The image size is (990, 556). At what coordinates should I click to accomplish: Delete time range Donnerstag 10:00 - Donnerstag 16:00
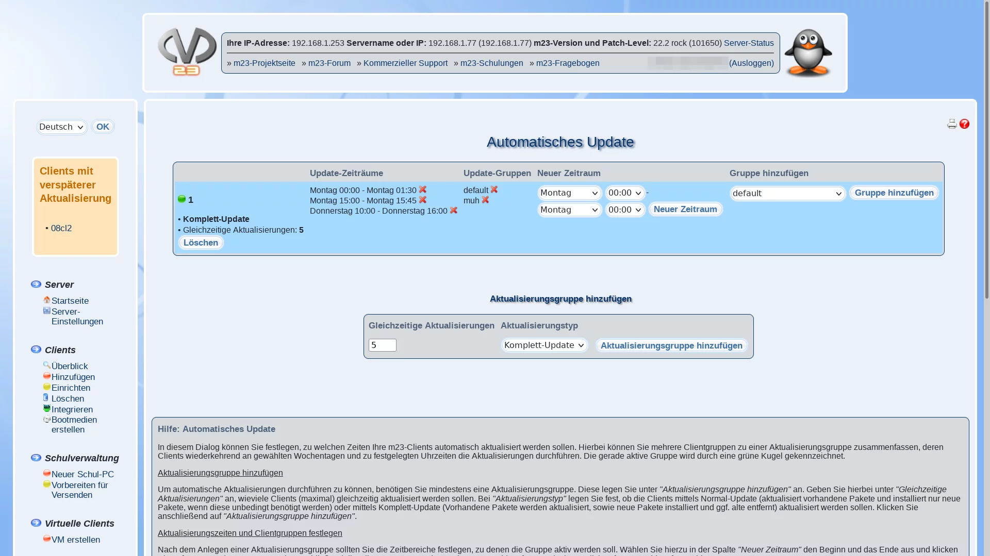(454, 210)
